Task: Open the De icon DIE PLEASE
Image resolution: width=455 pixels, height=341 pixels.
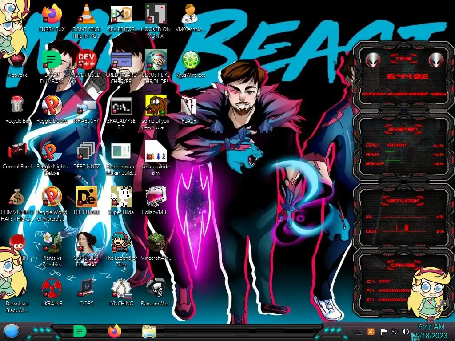Action: tap(86, 197)
